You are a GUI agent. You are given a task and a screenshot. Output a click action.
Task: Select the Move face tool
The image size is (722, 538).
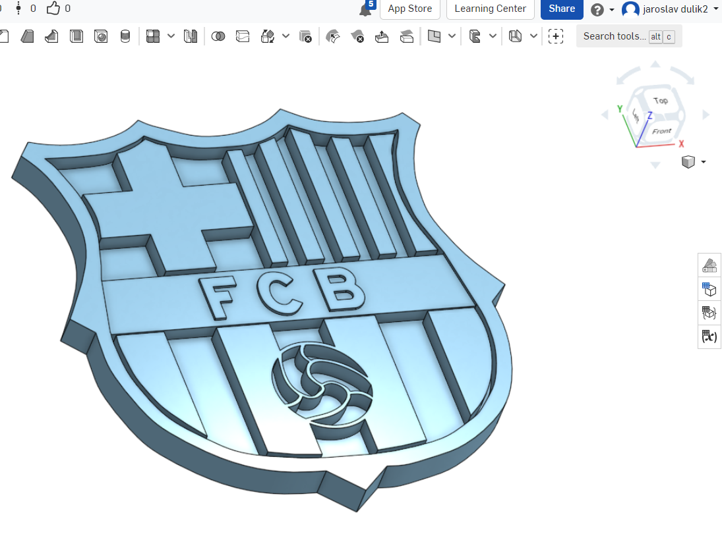[382, 36]
